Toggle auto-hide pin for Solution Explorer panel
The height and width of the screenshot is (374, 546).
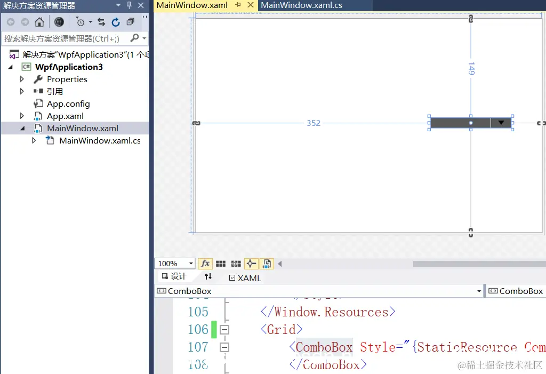129,5
